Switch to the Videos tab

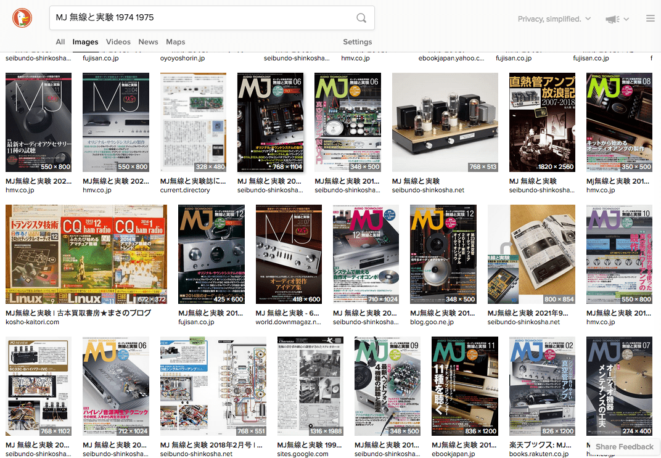click(118, 42)
